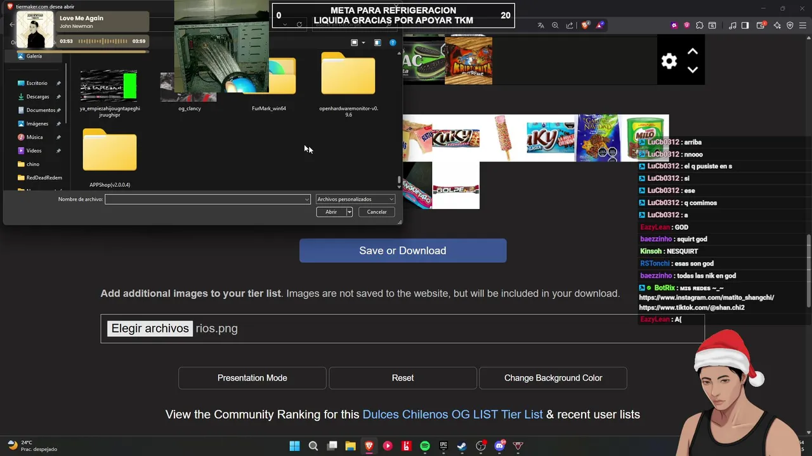The height and width of the screenshot is (456, 812).
Task: Click Elegir archivos file chooser button
Action: point(150,329)
